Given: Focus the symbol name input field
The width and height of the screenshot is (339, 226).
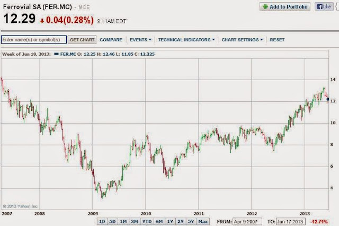Looking at the screenshot, I should click(x=34, y=40).
